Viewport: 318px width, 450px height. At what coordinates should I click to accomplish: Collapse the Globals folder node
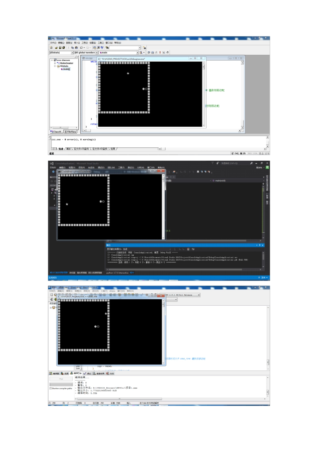tap(55, 66)
